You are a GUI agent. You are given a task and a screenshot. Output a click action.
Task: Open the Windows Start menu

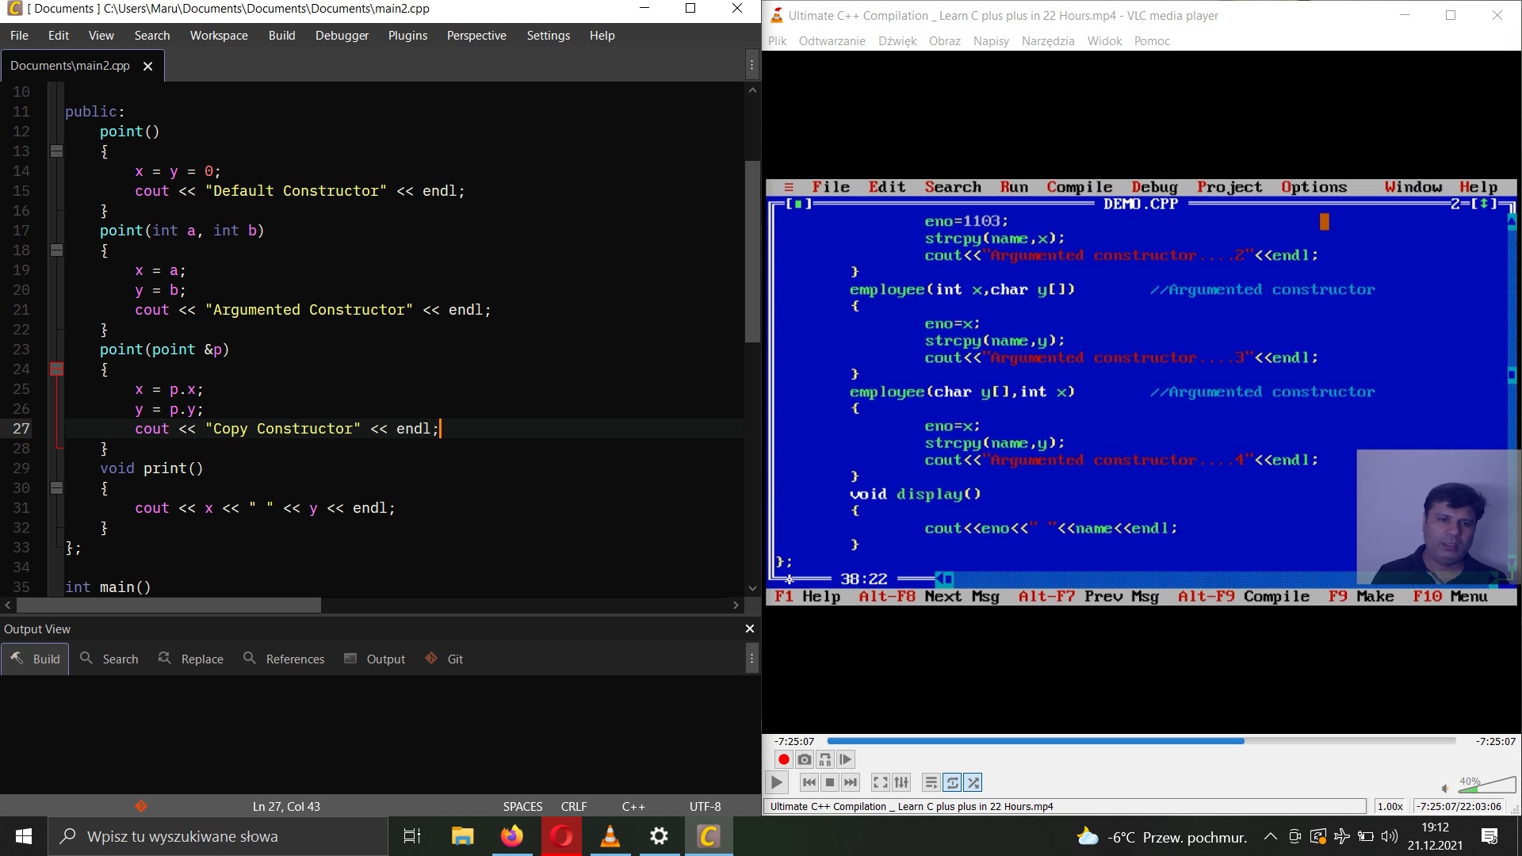click(x=24, y=836)
